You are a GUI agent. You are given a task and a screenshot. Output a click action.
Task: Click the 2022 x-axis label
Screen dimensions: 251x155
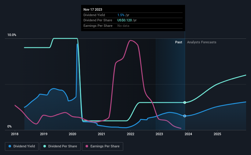click(x=131, y=134)
